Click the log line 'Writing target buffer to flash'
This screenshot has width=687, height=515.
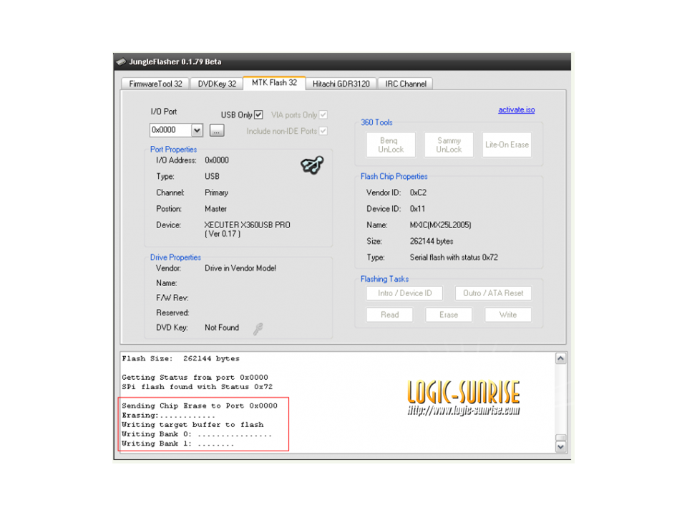pyautogui.click(x=193, y=425)
